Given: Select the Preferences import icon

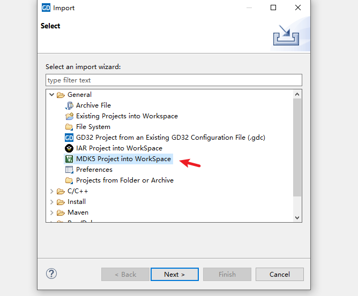Looking at the screenshot, I should click(69, 170).
